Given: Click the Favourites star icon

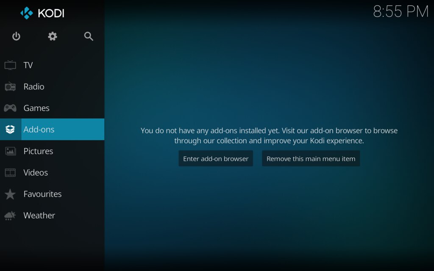Looking at the screenshot, I should click(x=10, y=194).
